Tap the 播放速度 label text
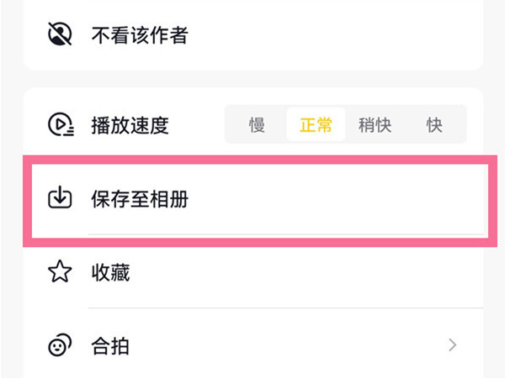The height and width of the screenshot is (378, 505). click(x=130, y=126)
